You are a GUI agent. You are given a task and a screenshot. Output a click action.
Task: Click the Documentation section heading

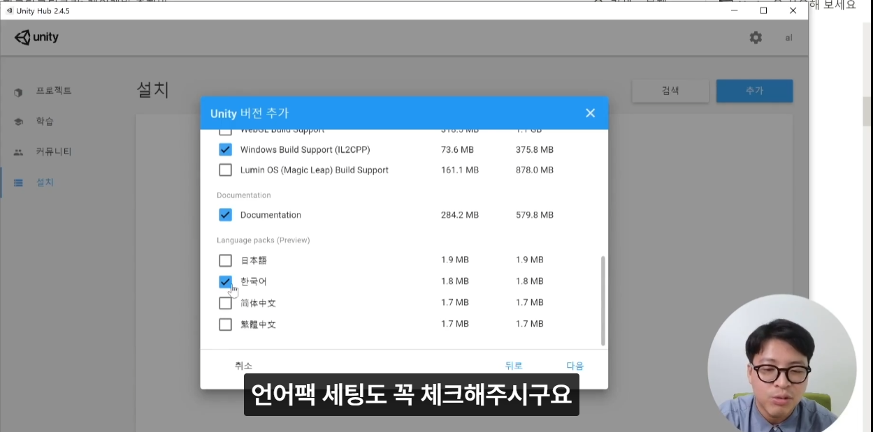pyautogui.click(x=243, y=195)
